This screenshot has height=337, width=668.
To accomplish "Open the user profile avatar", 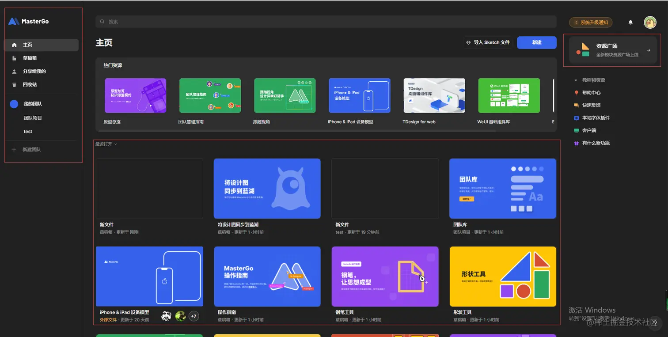I will click(x=650, y=22).
